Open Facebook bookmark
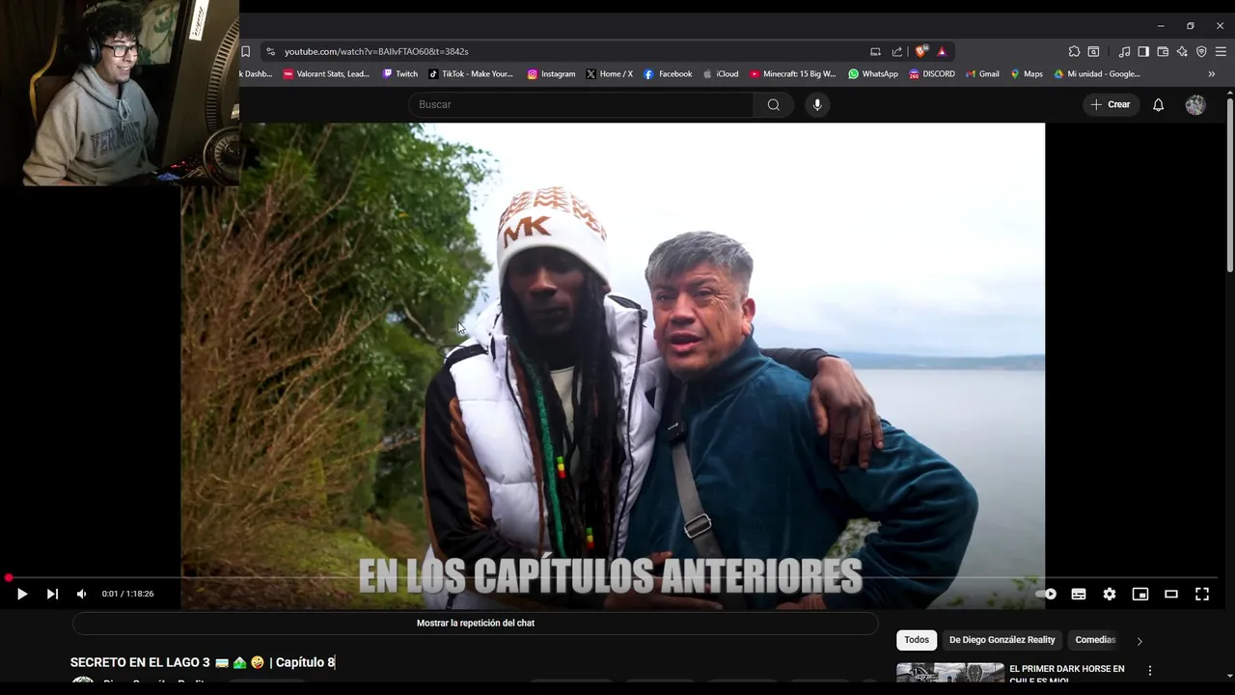Viewport: 1235px width, 695px height. 668,74
